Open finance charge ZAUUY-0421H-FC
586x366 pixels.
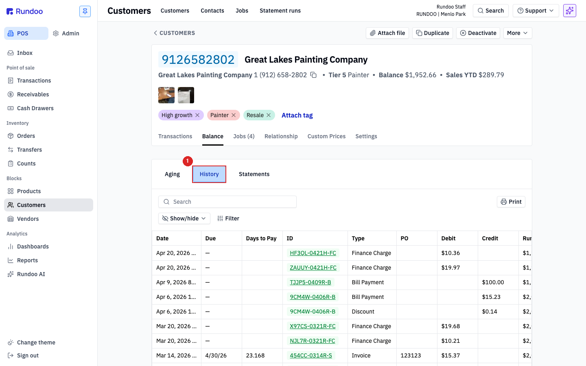click(313, 268)
